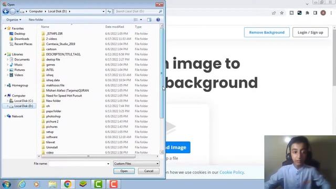The image size is (336, 189).
Task: Switch to Chrome in the taskbar
Action: [x=68, y=184]
